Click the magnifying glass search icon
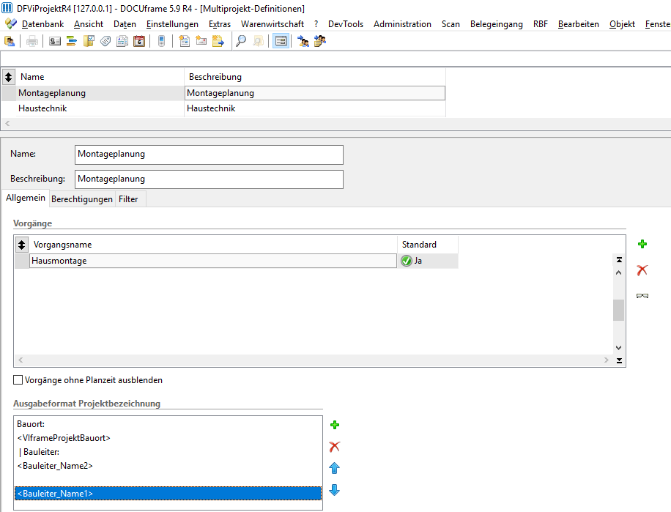The image size is (671, 512). 241,41
